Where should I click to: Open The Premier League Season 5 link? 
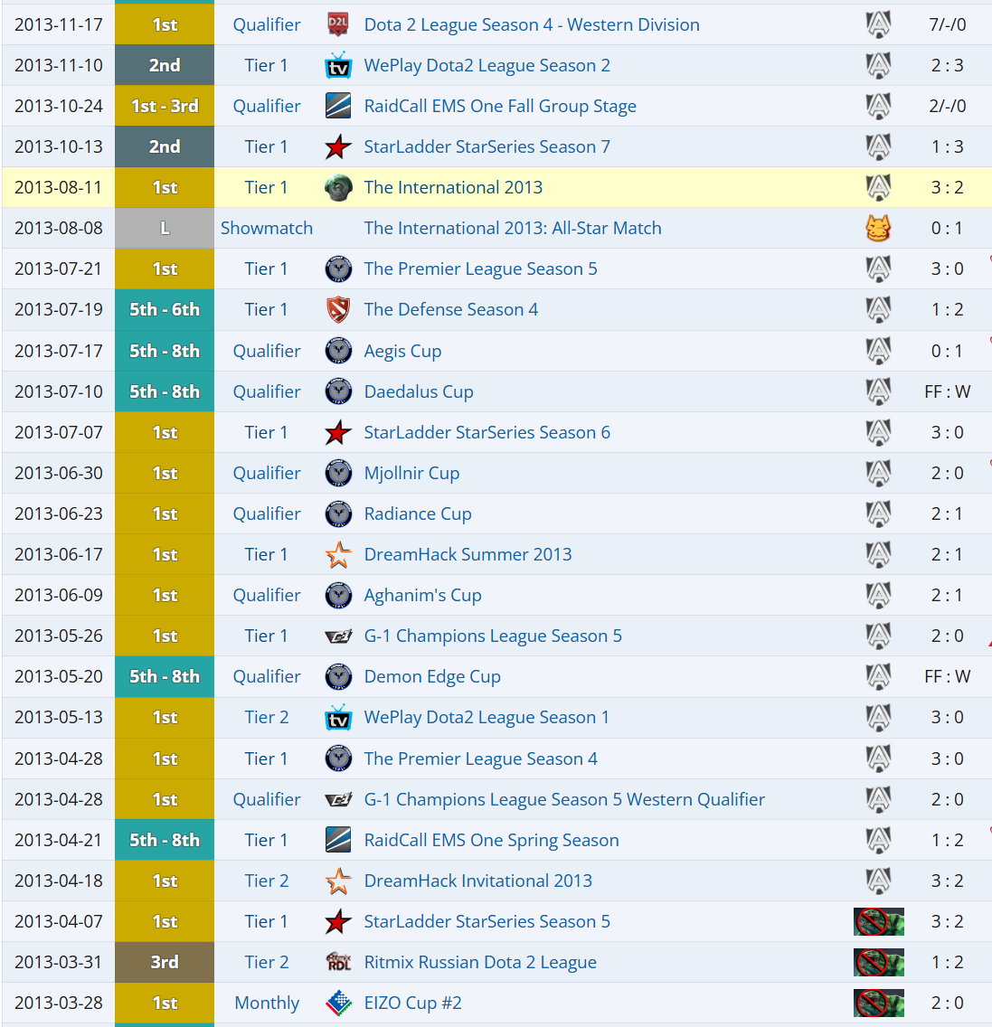pos(480,269)
